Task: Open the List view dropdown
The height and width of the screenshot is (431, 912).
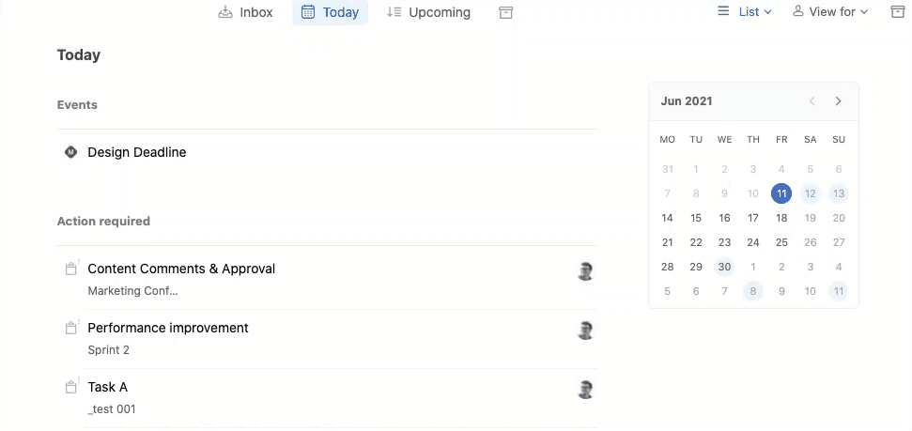Action: point(745,11)
